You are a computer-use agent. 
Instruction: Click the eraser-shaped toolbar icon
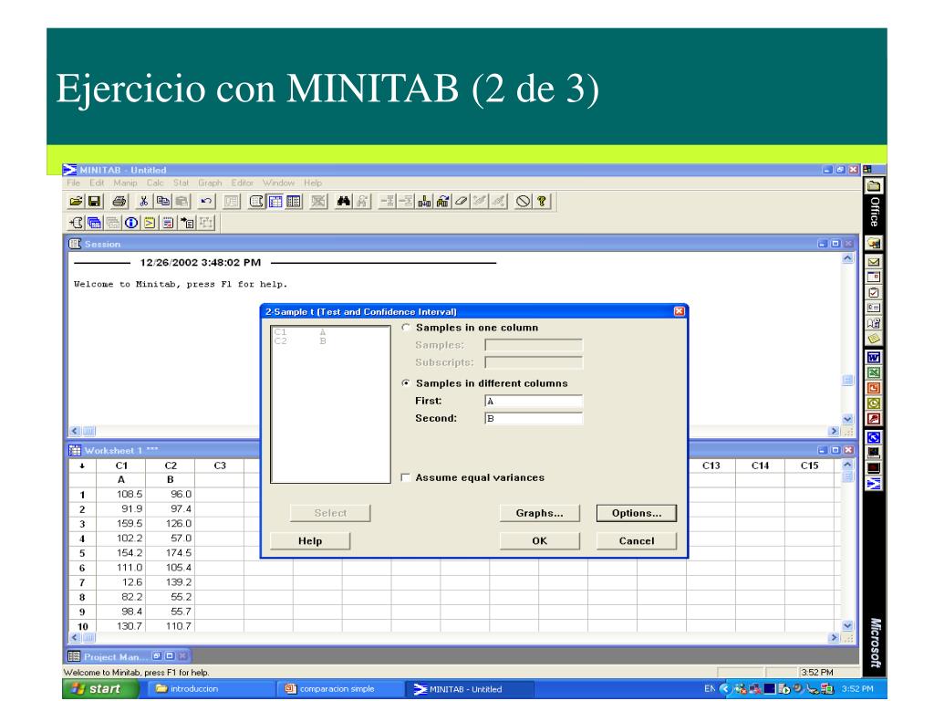[x=461, y=202]
